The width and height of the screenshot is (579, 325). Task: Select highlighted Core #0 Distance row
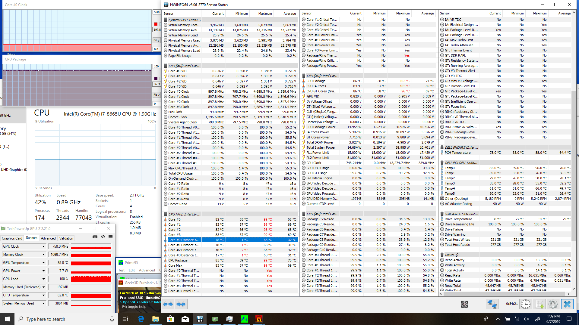point(231,240)
